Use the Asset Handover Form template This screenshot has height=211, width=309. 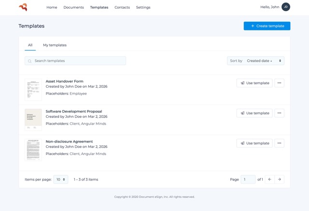point(254,83)
